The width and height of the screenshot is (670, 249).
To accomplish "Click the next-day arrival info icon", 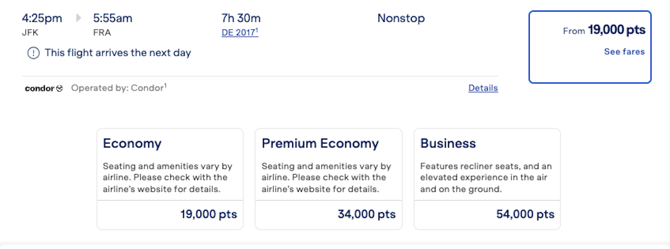I will 33,53.
